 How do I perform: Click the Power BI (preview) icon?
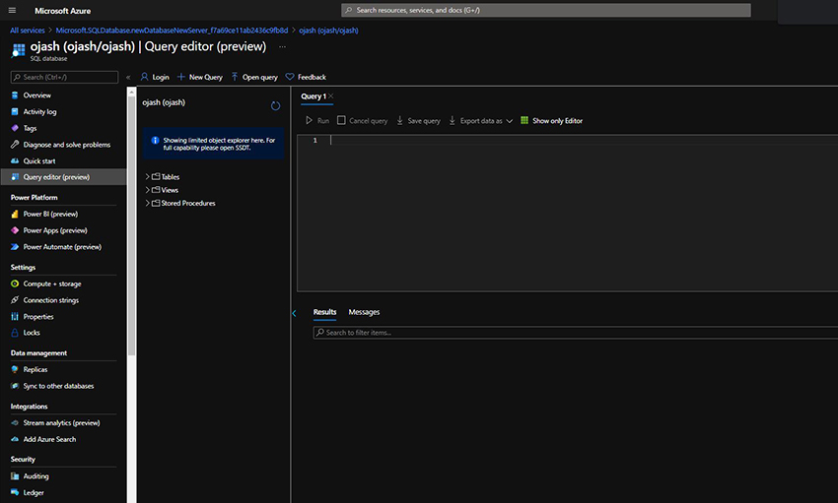tap(15, 214)
